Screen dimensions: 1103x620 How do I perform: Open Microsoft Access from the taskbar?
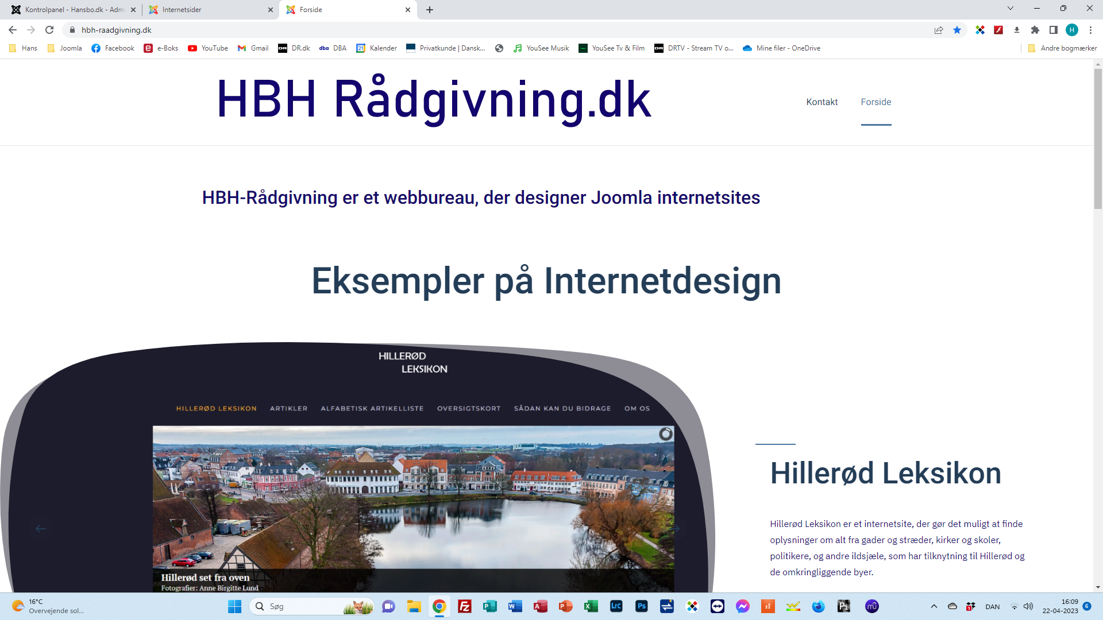click(541, 606)
